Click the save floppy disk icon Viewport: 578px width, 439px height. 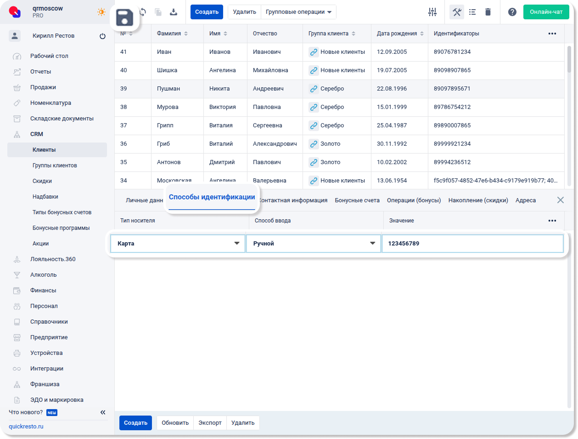124,18
